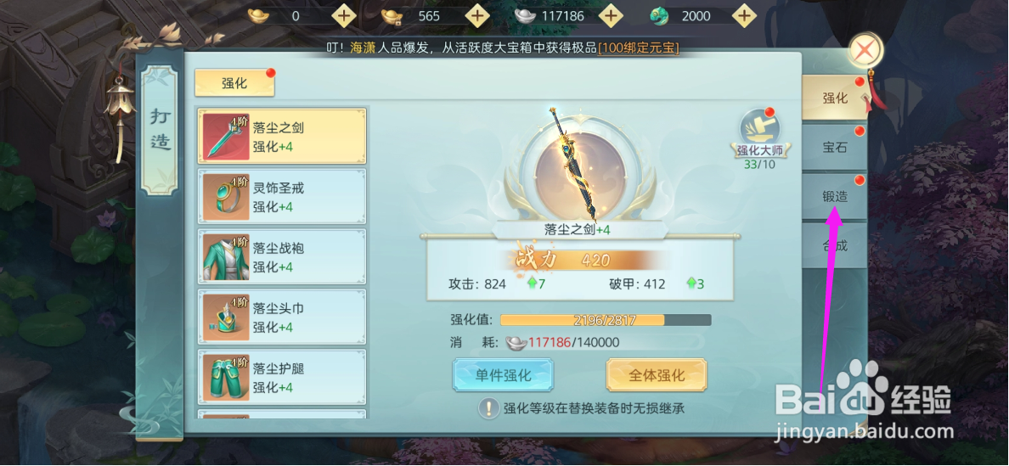Select 落尘战袍 robe entry
Viewport: 1009px width, 466px height.
[x=282, y=257]
